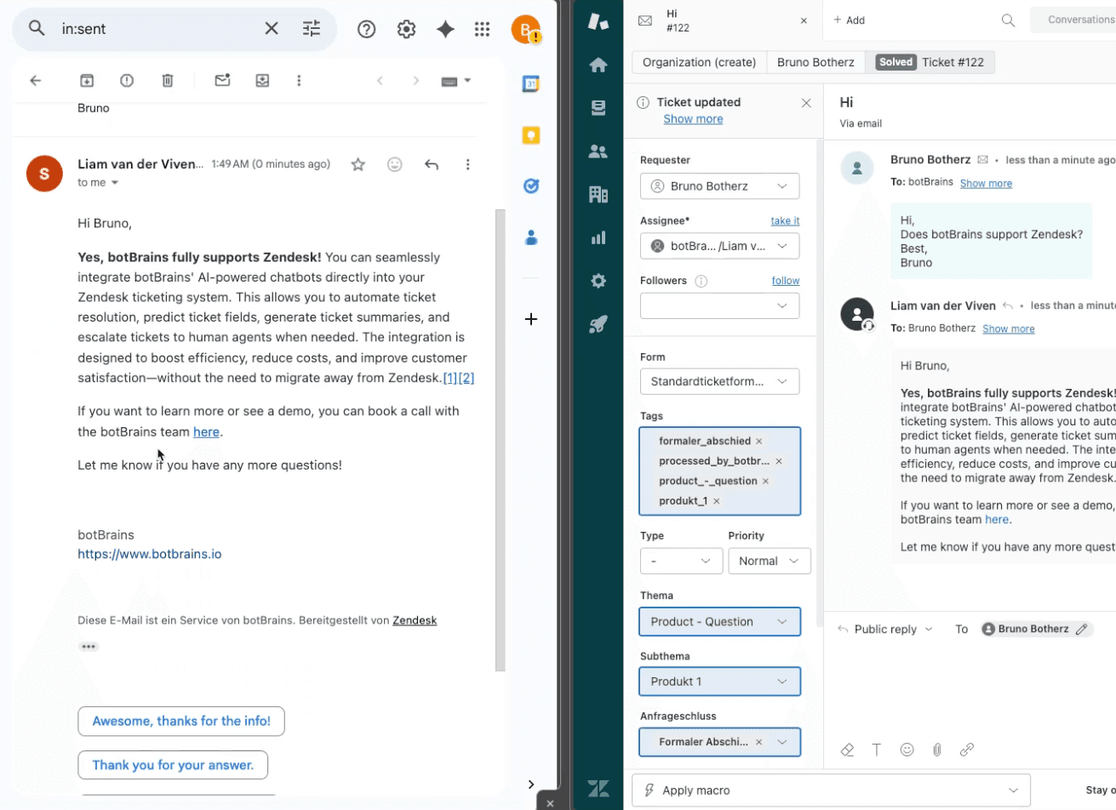The image size is (1116, 810).
Task: Open the Assignee dropdown
Action: [x=719, y=246]
